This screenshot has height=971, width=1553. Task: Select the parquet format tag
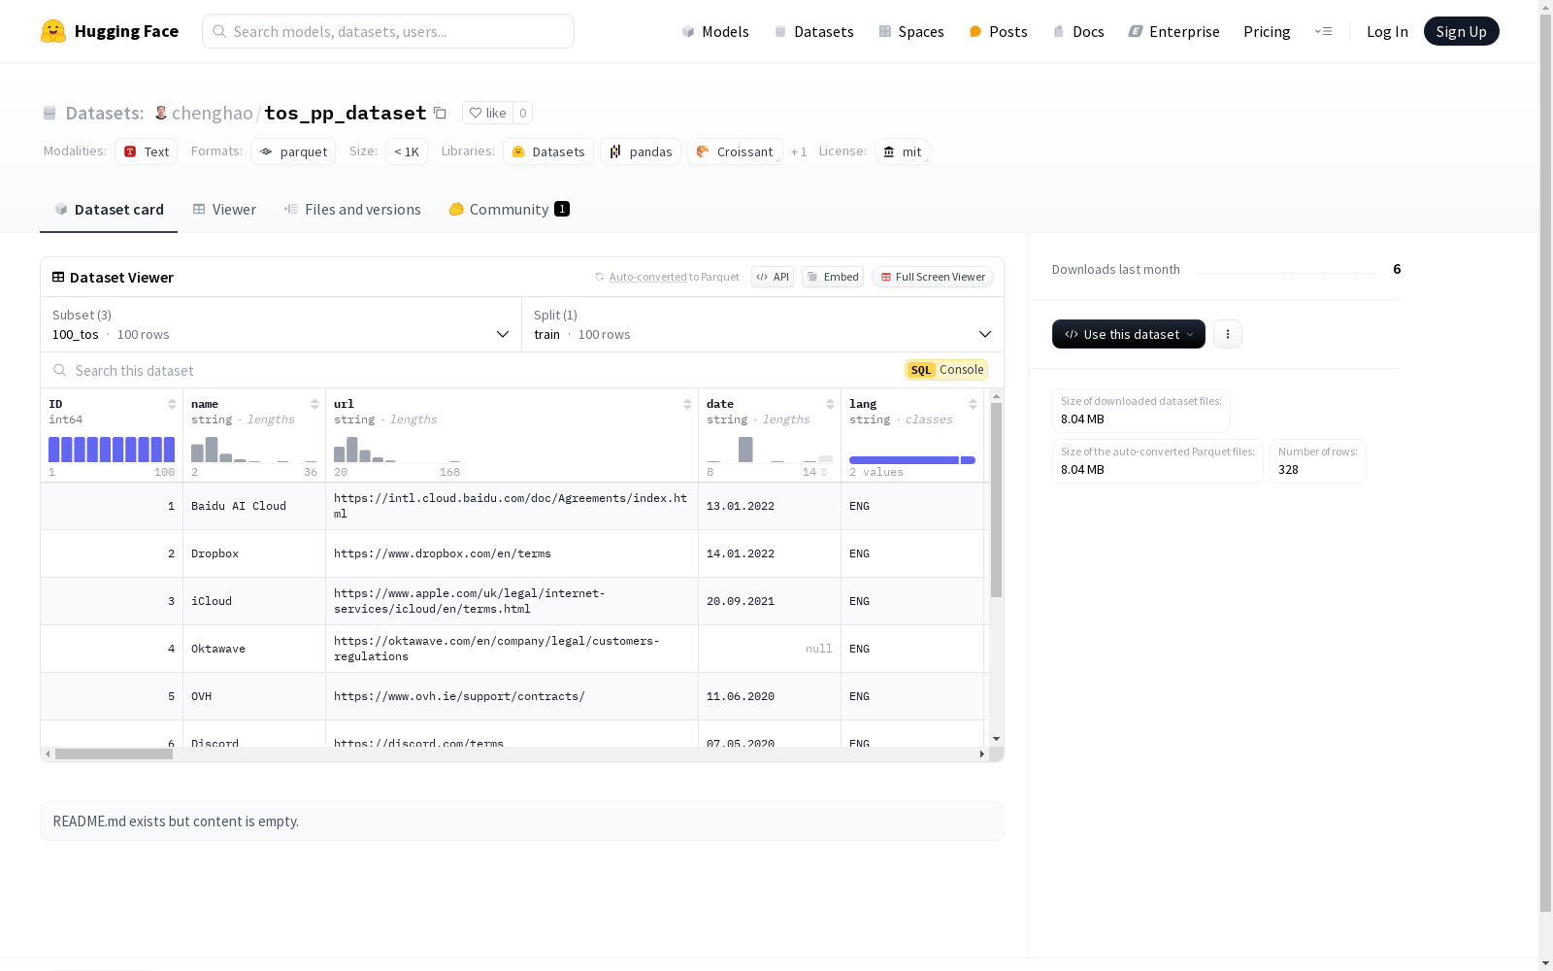[293, 151]
